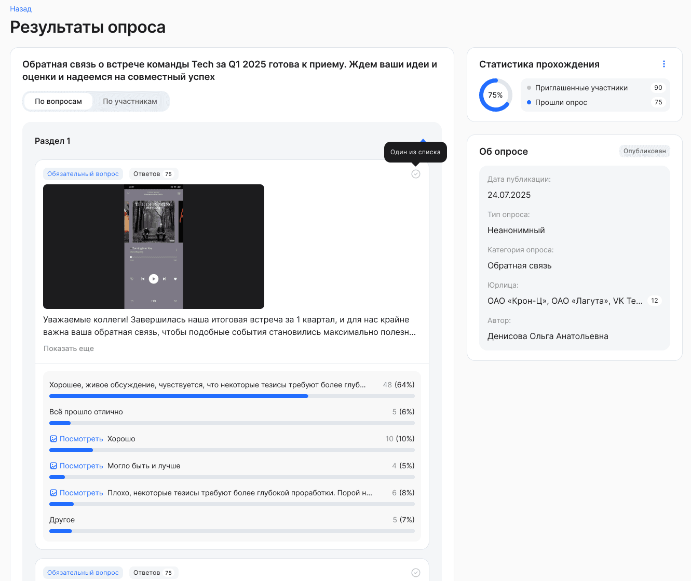Click the first question's Ответов 75 badge
The width and height of the screenshot is (691, 581).
[x=153, y=174]
